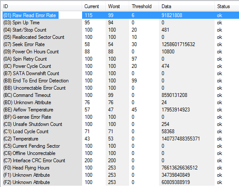The height and width of the screenshot is (187, 239).
Task: Click threshold value 97 for Spin Retry Count
Action: coord(134,59)
